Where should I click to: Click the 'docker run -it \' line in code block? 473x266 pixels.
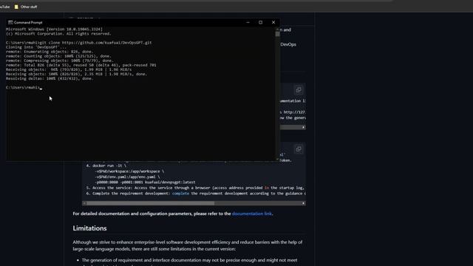(x=106, y=166)
